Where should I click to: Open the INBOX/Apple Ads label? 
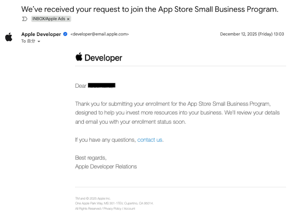point(48,19)
